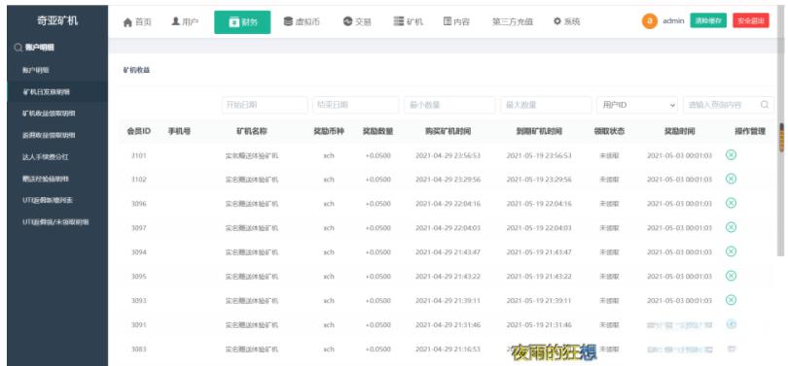Focus the 最小数量 input box
The height and width of the screenshot is (366, 788).
point(449,105)
